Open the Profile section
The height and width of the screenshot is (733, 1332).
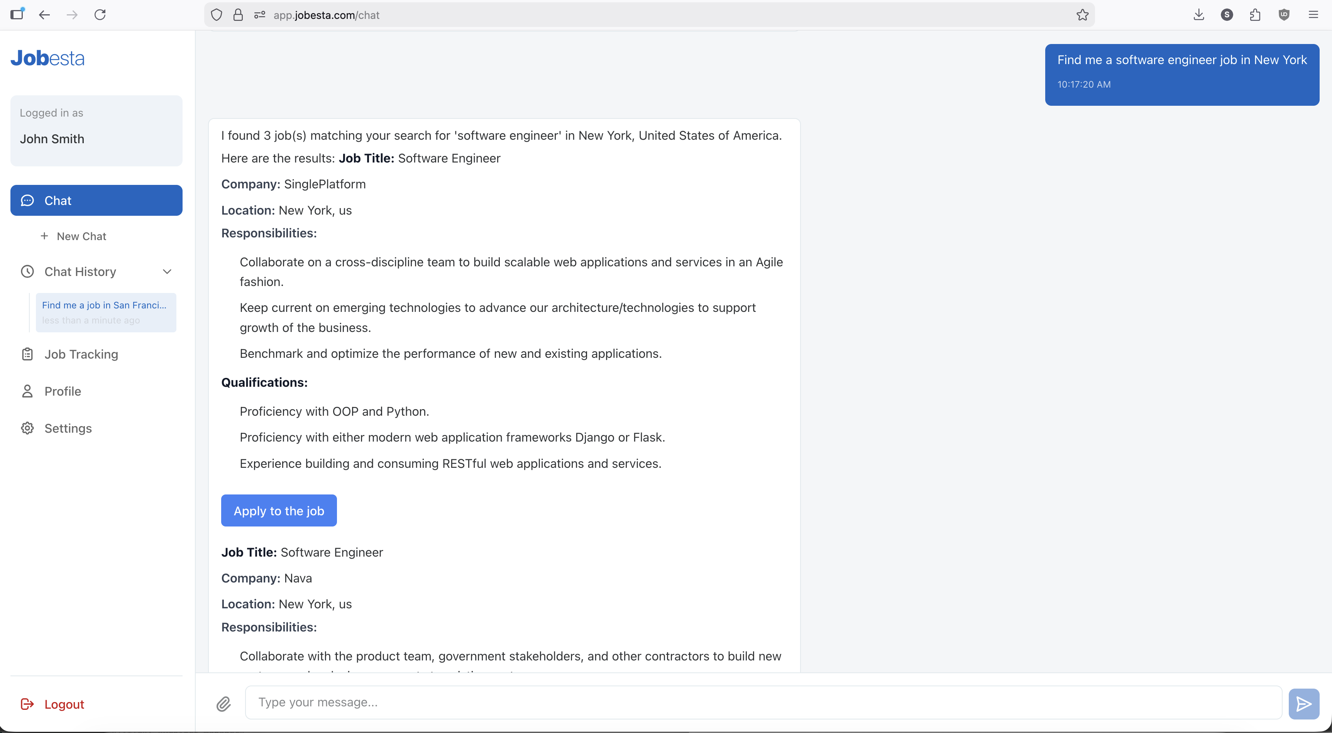63,391
